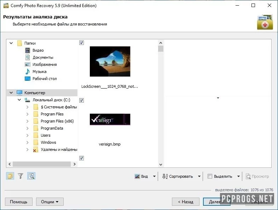
Task: Click the app icon in the title bar
Action: [6, 6]
